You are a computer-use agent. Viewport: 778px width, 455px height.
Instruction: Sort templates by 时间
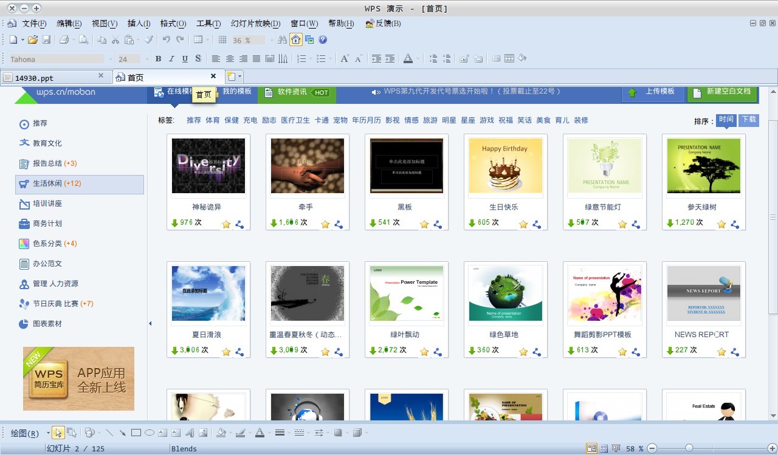coord(726,120)
